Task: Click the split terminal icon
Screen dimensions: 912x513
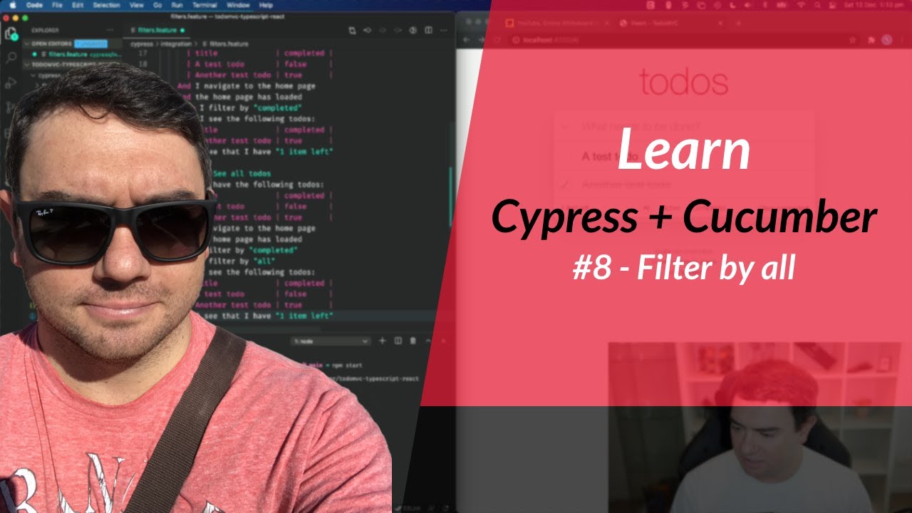Action: [398, 341]
